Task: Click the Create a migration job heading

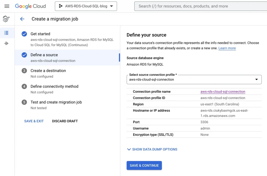Action: click(x=55, y=19)
